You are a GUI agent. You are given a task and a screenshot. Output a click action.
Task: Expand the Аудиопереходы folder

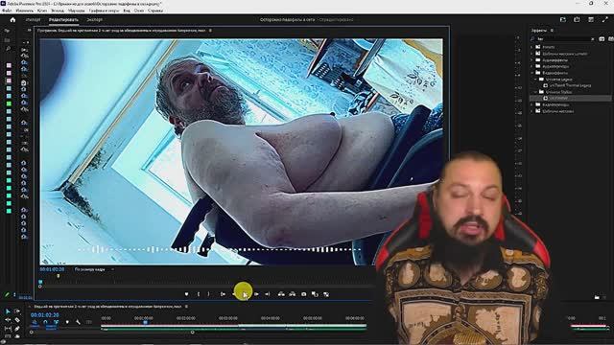pyautogui.click(x=532, y=66)
